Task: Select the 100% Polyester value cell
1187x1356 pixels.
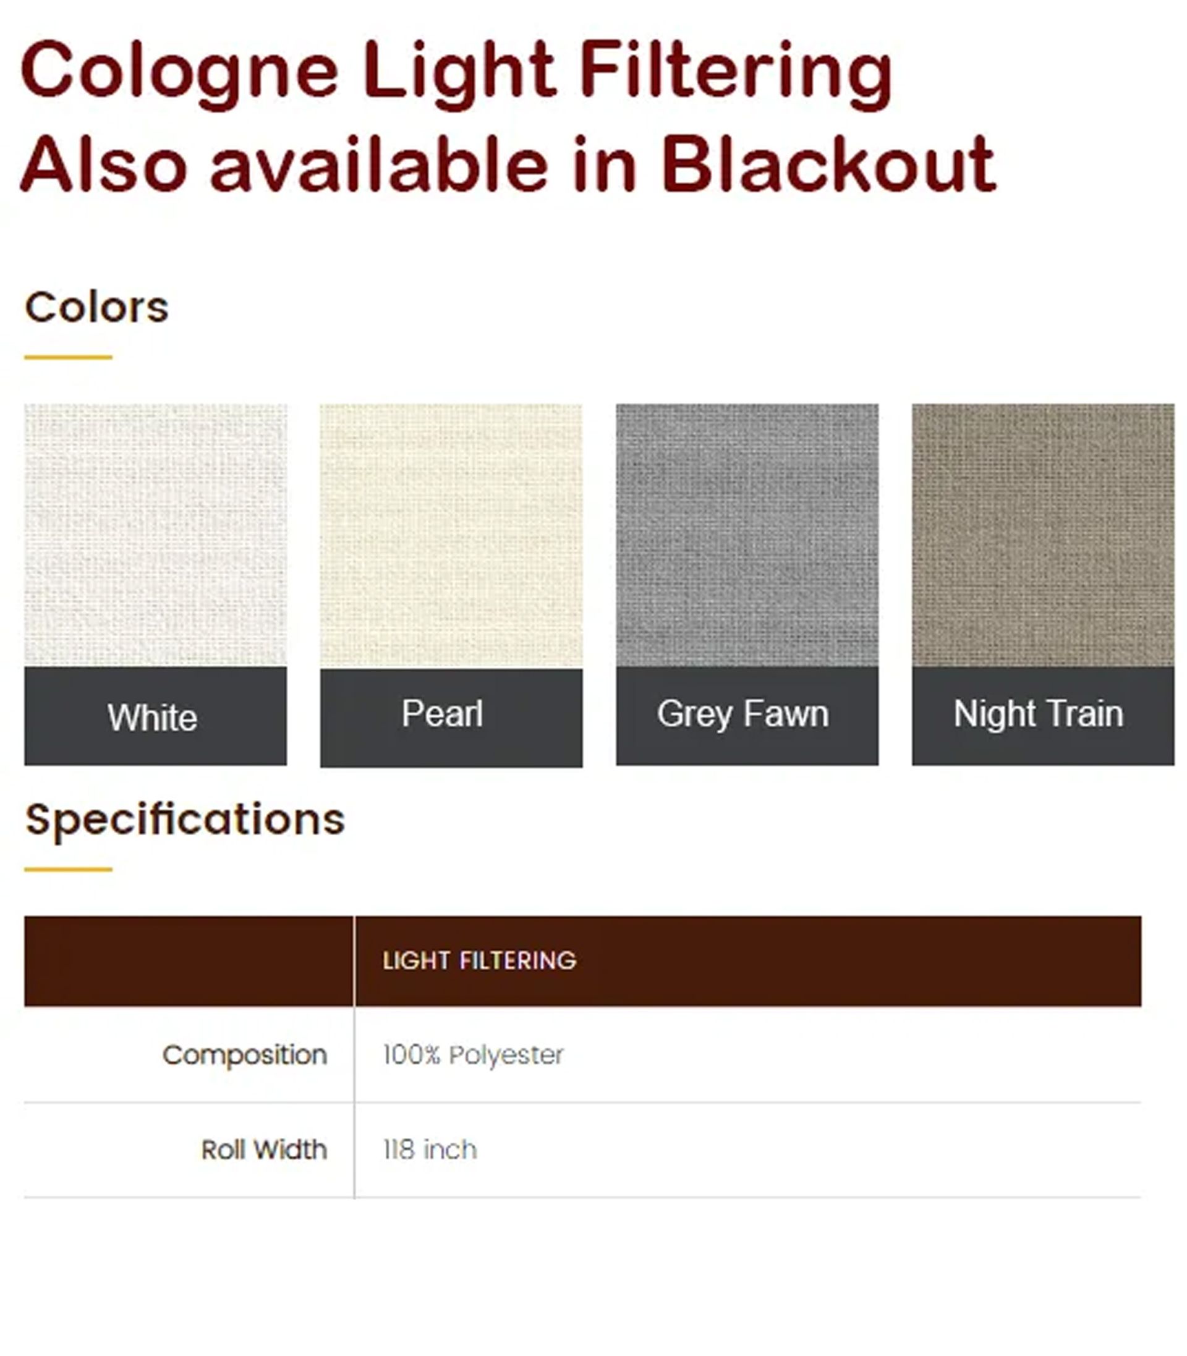Action: pos(473,1055)
